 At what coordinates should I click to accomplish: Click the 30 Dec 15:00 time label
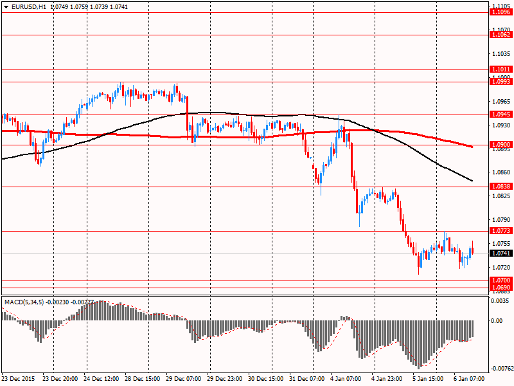click(x=265, y=378)
